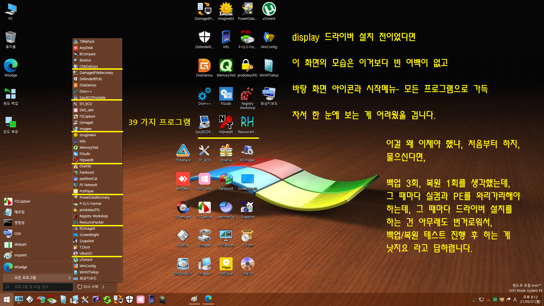
Task: Open the Edge icon on the taskbar
Action: coord(208,299)
